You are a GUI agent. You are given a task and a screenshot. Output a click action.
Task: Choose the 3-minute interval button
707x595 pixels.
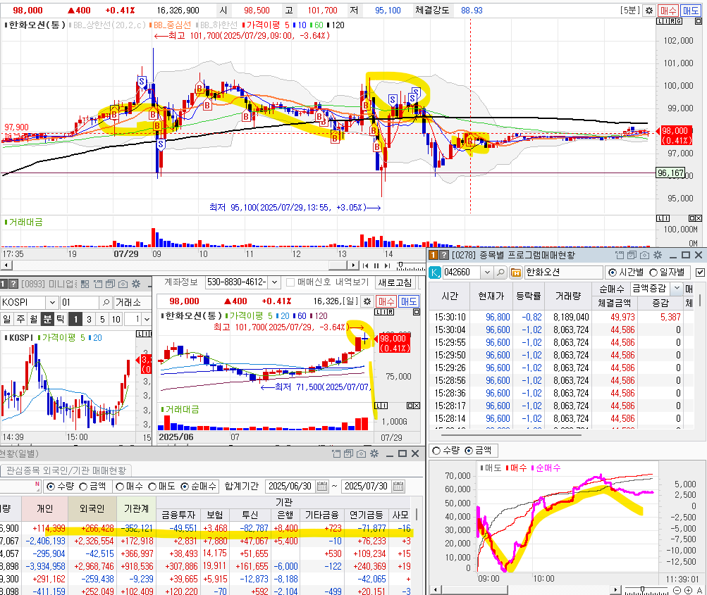point(89,320)
